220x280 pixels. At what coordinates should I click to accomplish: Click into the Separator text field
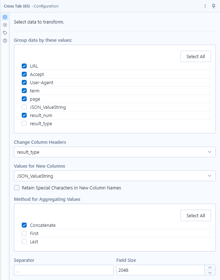click(x=64, y=270)
